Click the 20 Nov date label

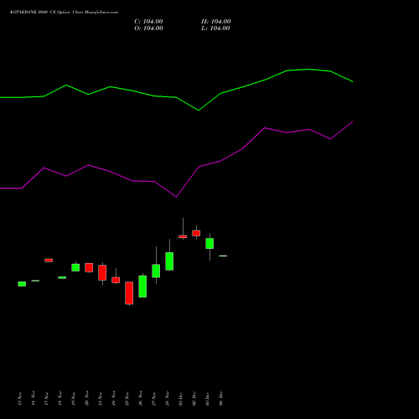click(87, 398)
